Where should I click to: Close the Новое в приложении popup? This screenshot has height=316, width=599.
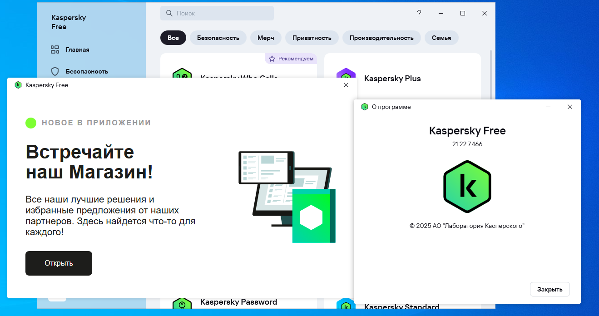click(346, 85)
